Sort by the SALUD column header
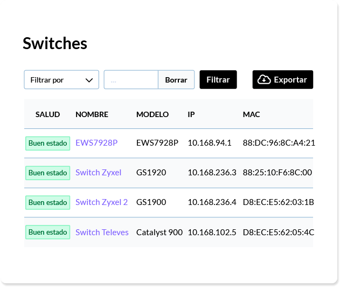This screenshot has height=287, width=340. [x=48, y=114]
